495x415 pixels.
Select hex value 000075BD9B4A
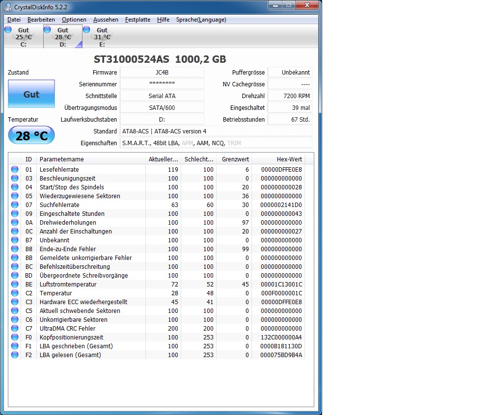(281, 355)
